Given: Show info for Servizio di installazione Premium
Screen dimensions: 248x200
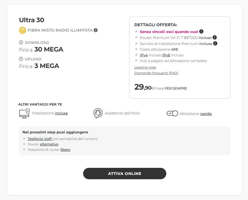Looking at the screenshot, I should pos(215,44).
